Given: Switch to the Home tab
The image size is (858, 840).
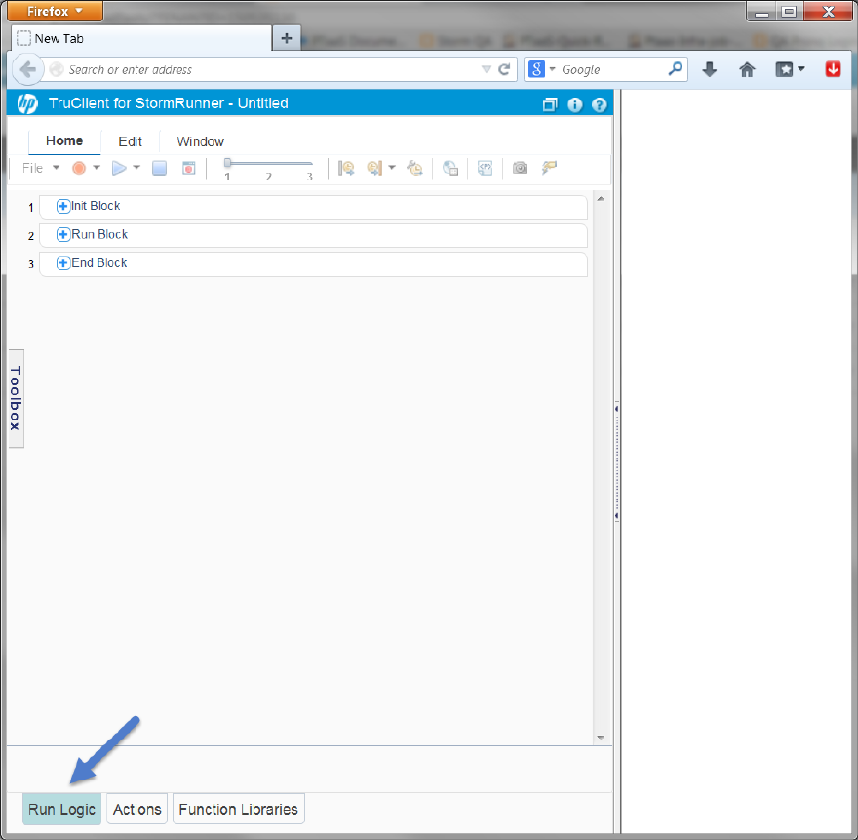Looking at the screenshot, I should click(x=64, y=141).
